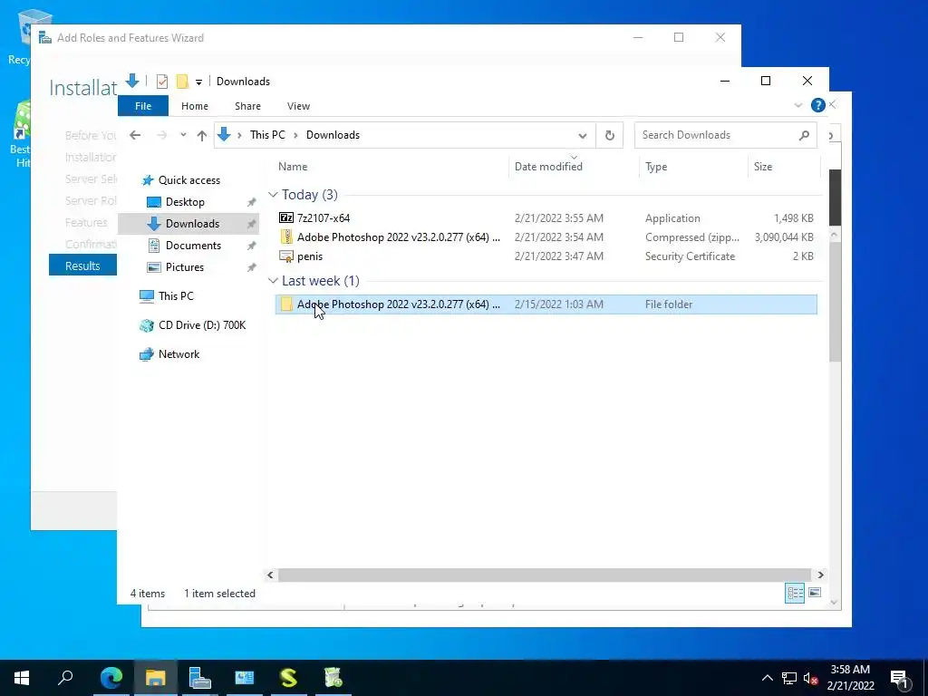The width and height of the screenshot is (928, 696).
Task: Open the address bar history dropdown
Action: (x=583, y=136)
